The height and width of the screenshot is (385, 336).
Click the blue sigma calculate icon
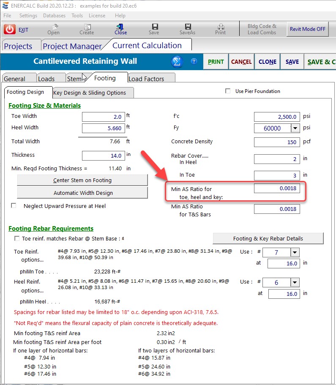coord(177,62)
